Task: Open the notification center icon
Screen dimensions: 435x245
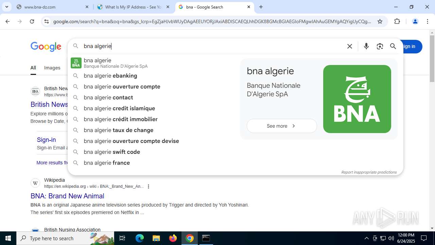Action: [x=424, y=238]
